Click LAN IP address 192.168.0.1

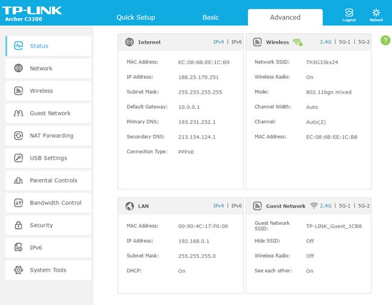pyautogui.click(x=194, y=241)
